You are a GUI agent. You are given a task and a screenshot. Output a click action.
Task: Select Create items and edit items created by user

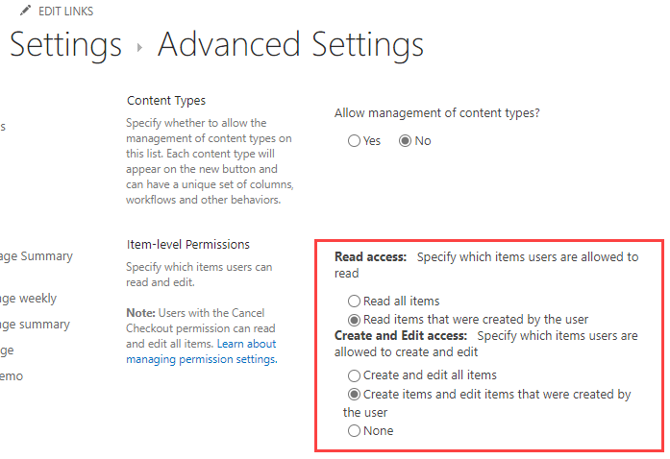pyautogui.click(x=355, y=395)
